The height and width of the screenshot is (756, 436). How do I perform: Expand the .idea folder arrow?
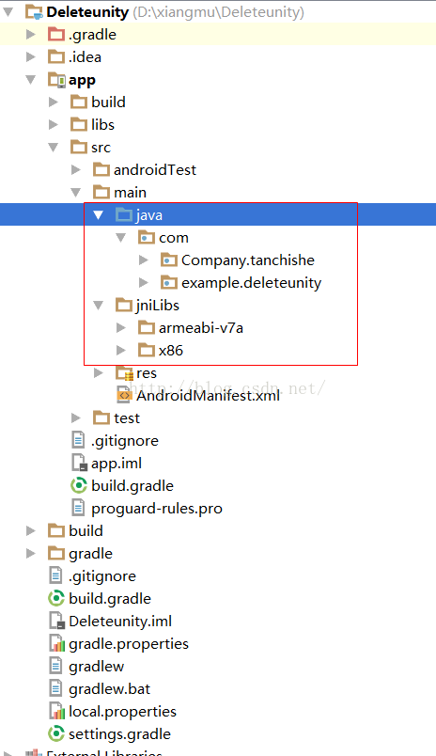31,57
